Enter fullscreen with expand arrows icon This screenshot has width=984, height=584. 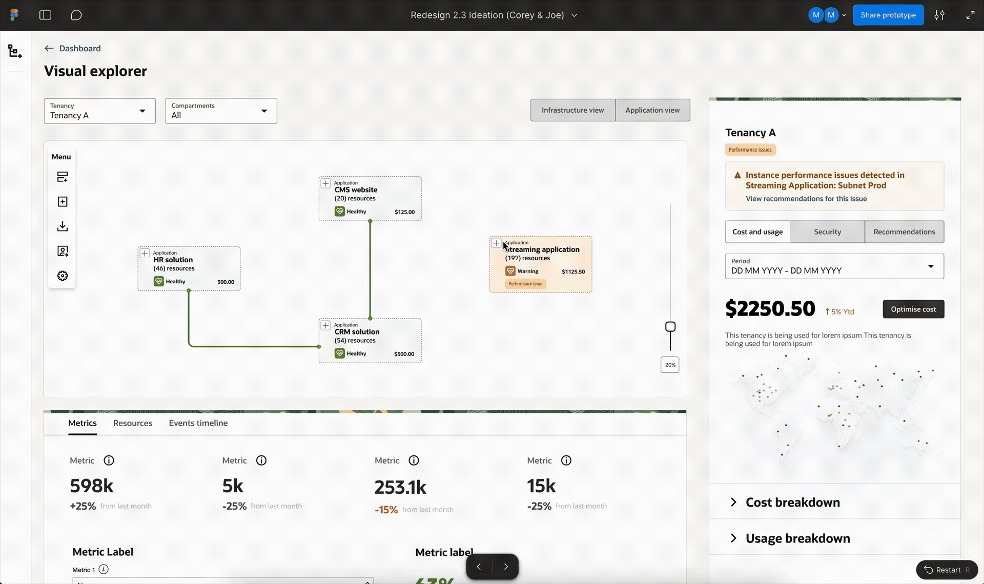pyautogui.click(x=970, y=15)
